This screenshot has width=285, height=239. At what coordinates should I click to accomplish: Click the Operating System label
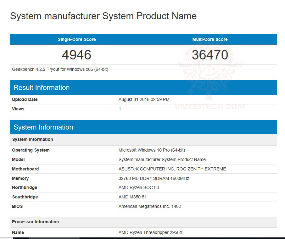31,150
